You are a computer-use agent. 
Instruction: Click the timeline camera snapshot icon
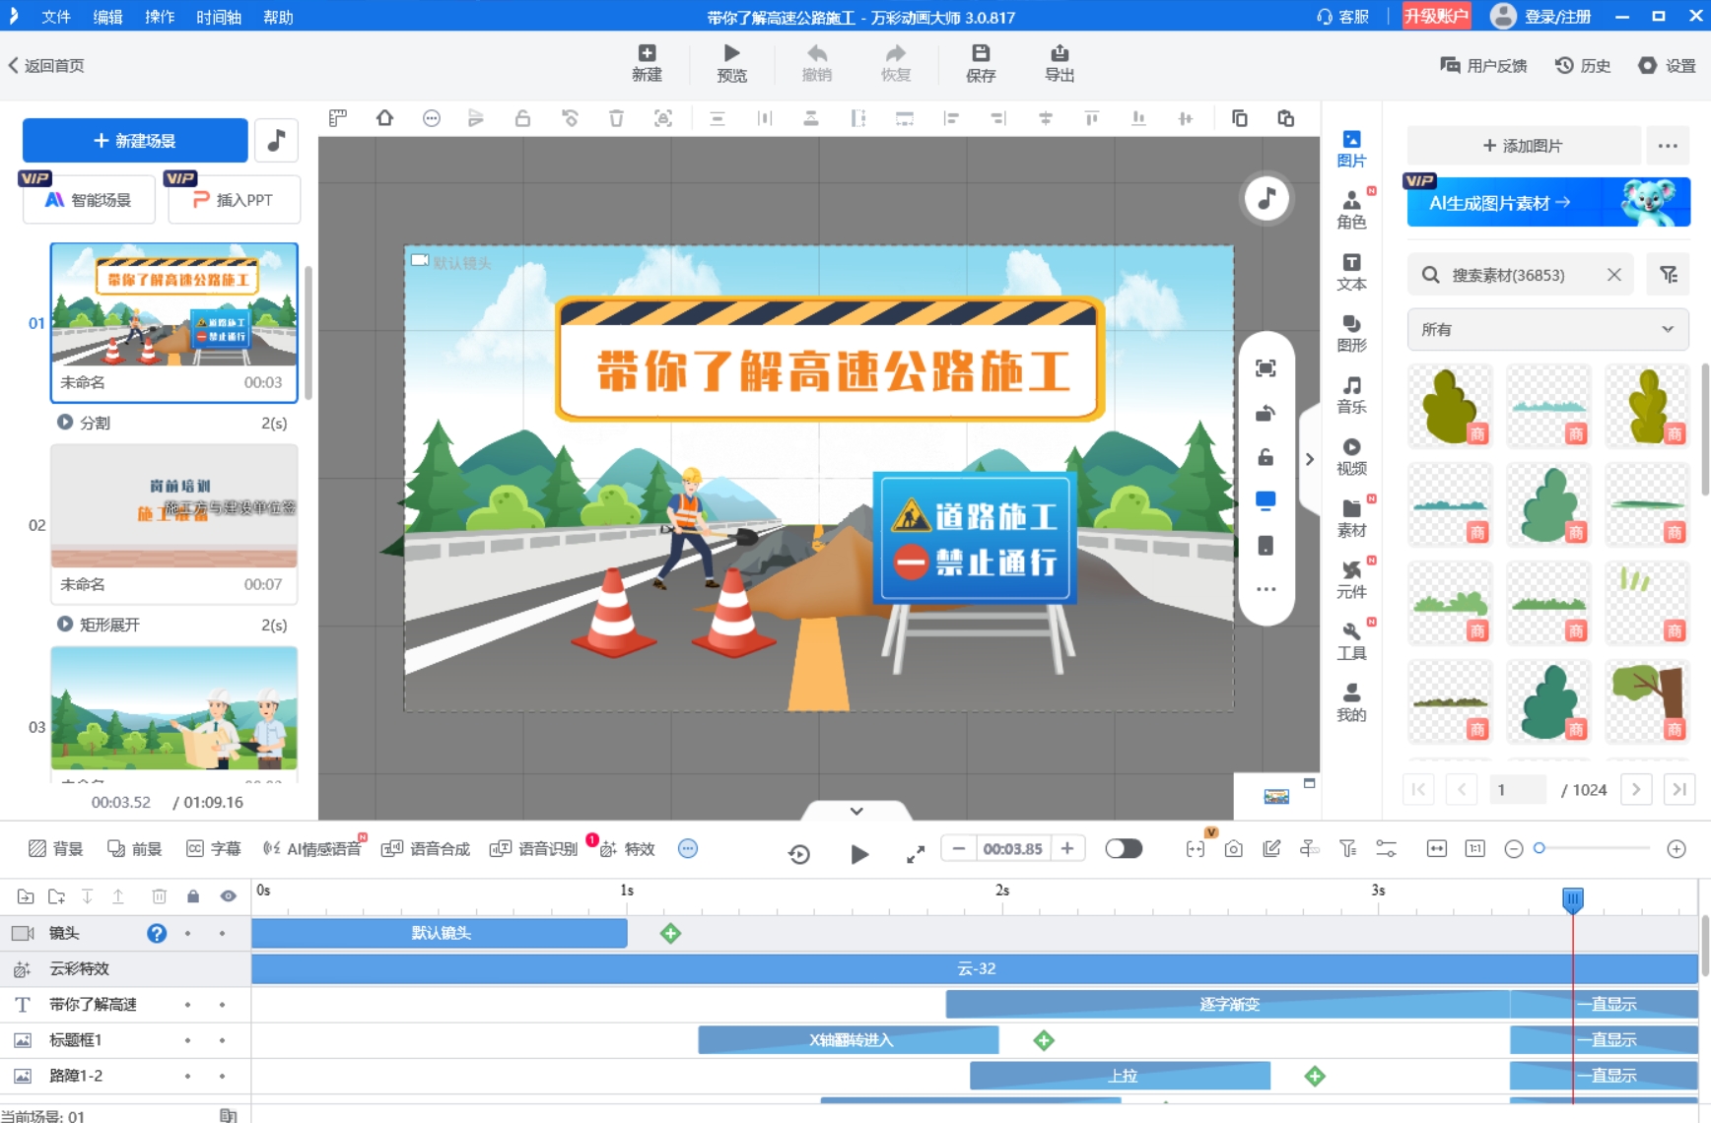[1233, 849]
